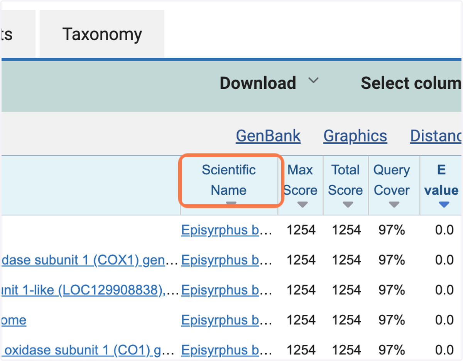The image size is (463, 361).
Task: Open the 'subunit 1 (COX1) gen…' description link
Action: 90,260
